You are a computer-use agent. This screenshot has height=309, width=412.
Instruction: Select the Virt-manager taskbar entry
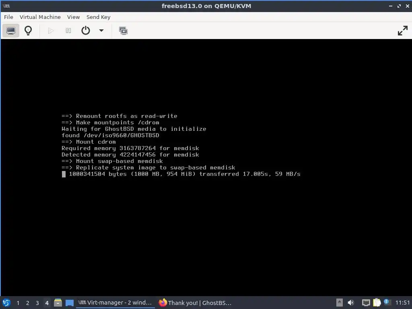tap(115, 303)
